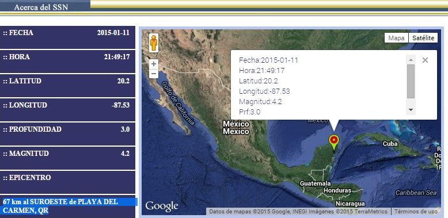Click the EPICENTRO header row
448x218 pixels.
[67, 182]
